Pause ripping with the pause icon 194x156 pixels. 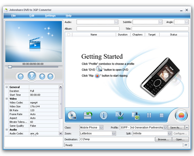149,115
